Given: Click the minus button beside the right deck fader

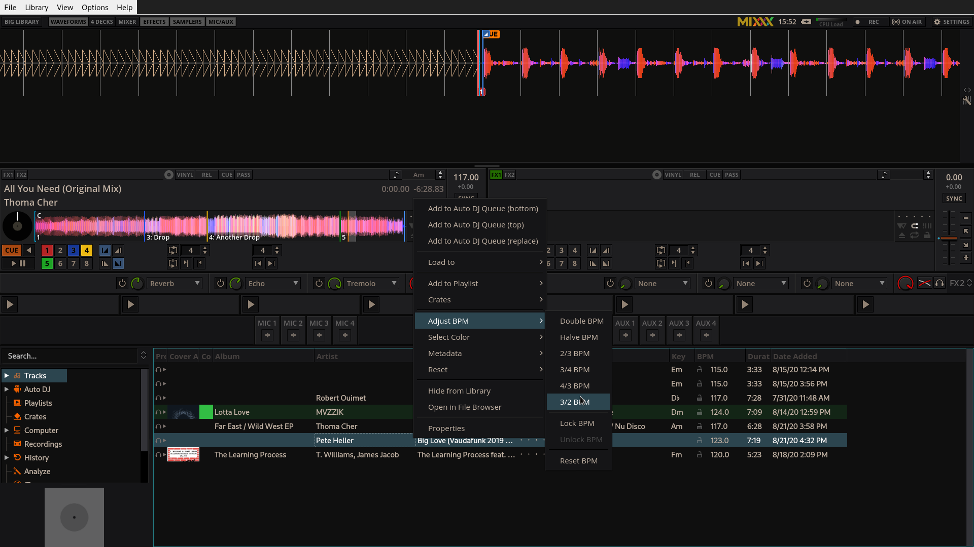Looking at the screenshot, I should [x=966, y=218].
